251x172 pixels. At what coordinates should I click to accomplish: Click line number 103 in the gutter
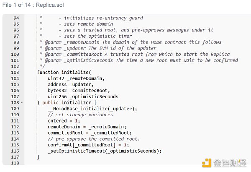click(15, 73)
